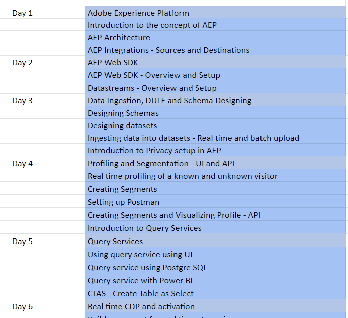
Task: Click the AEP Architecture cell
Action: click(x=119, y=37)
